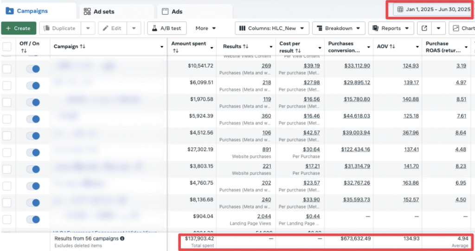475x251 pixels.
Task: Click the A/B test flask icon
Action: coord(154,28)
